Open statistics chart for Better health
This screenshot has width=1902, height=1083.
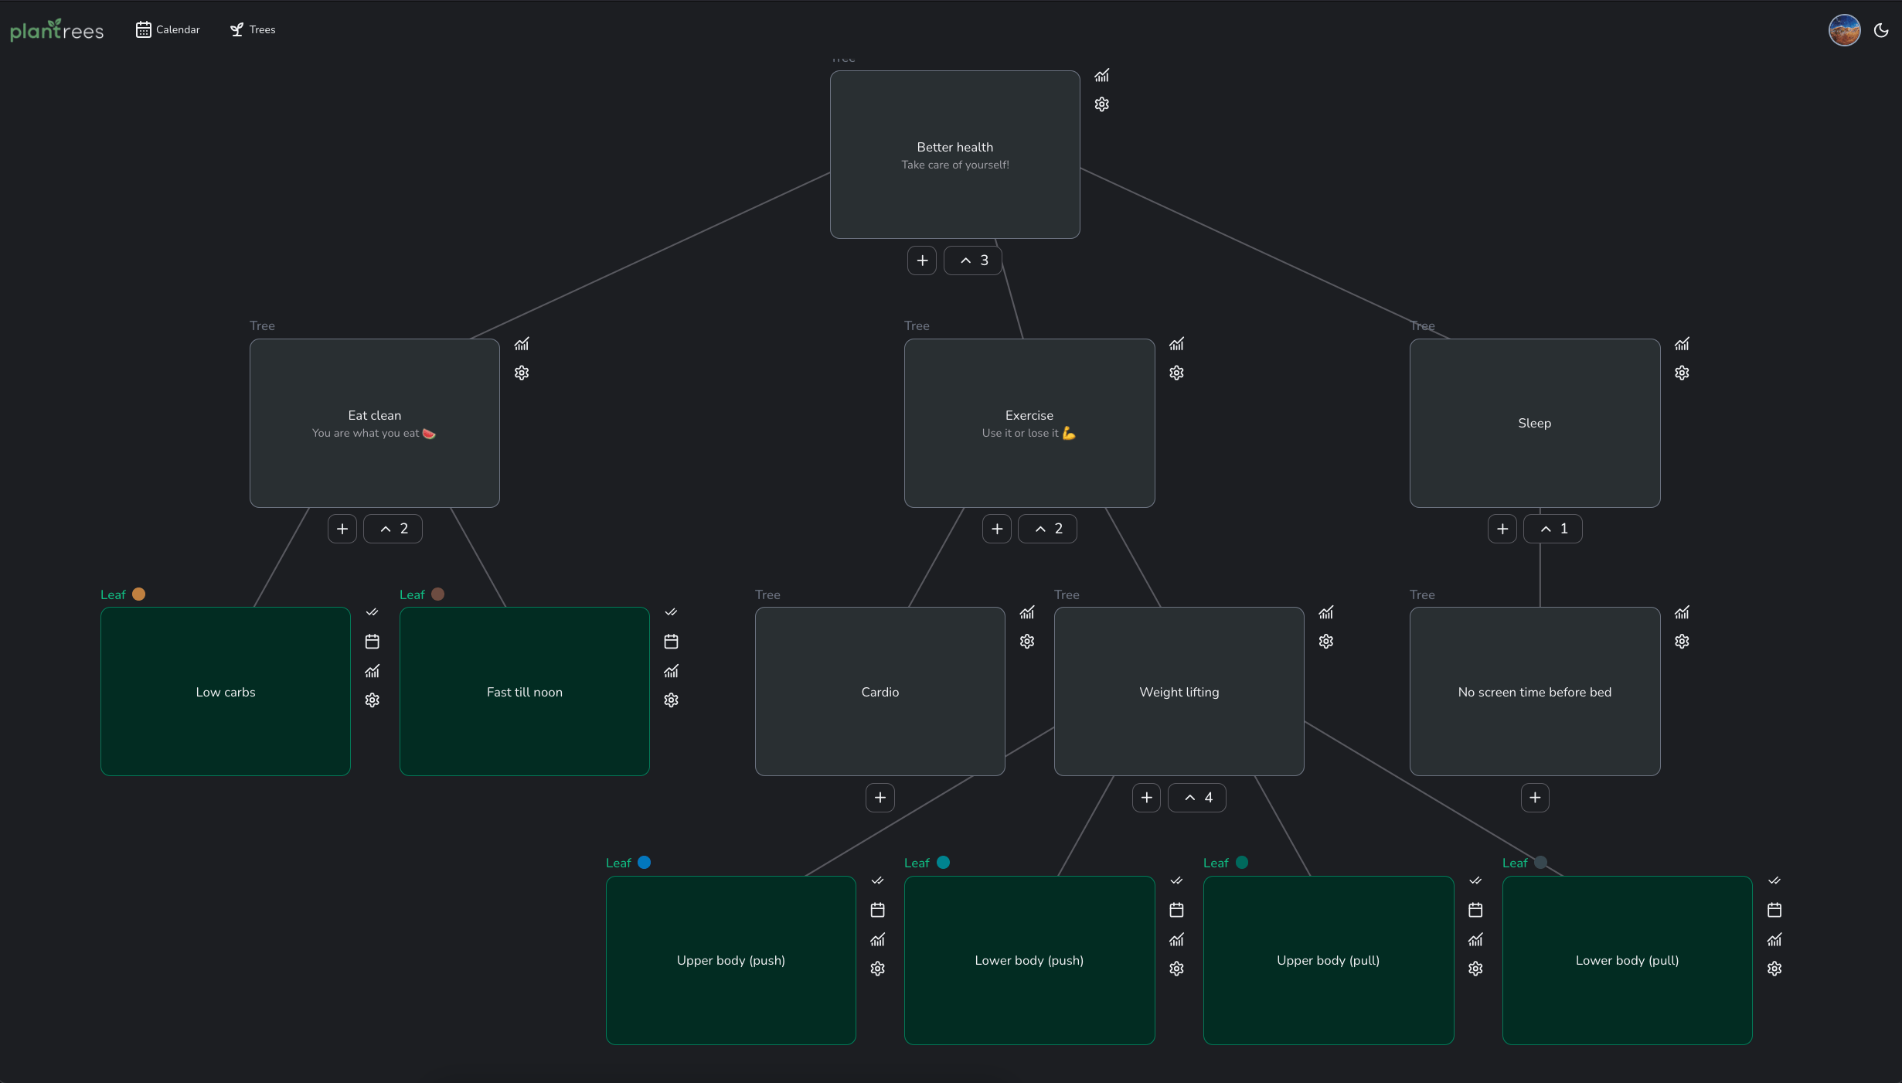pyautogui.click(x=1101, y=75)
